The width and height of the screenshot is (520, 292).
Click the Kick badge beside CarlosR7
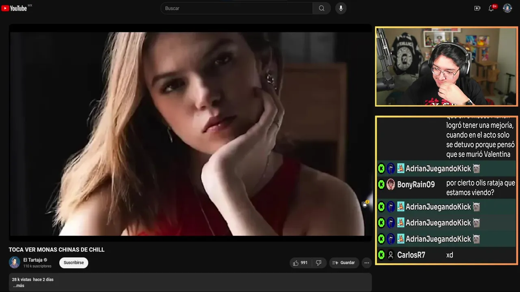381,255
